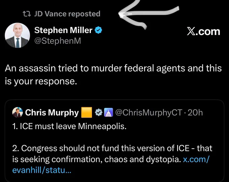Click the white hand-drawn arrow graphic
The image size is (229, 182).
click(x=148, y=14)
